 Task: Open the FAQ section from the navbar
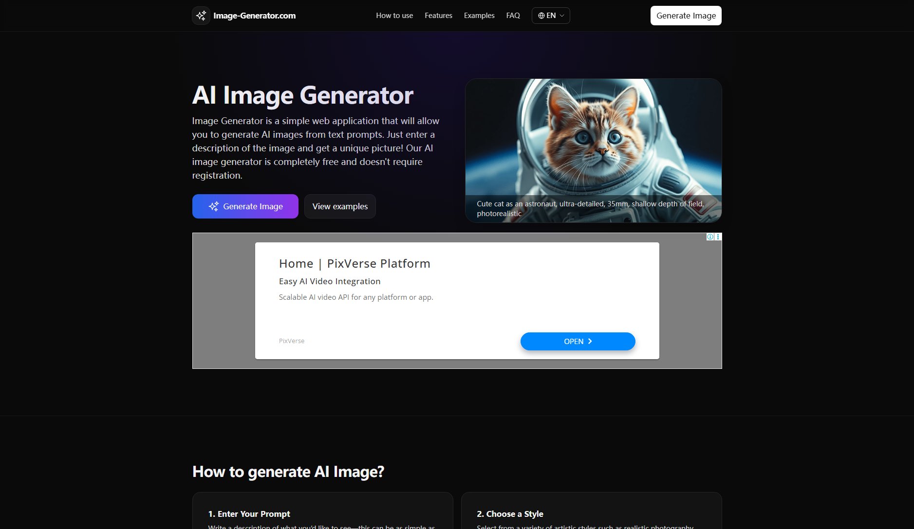click(x=512, y=15)
